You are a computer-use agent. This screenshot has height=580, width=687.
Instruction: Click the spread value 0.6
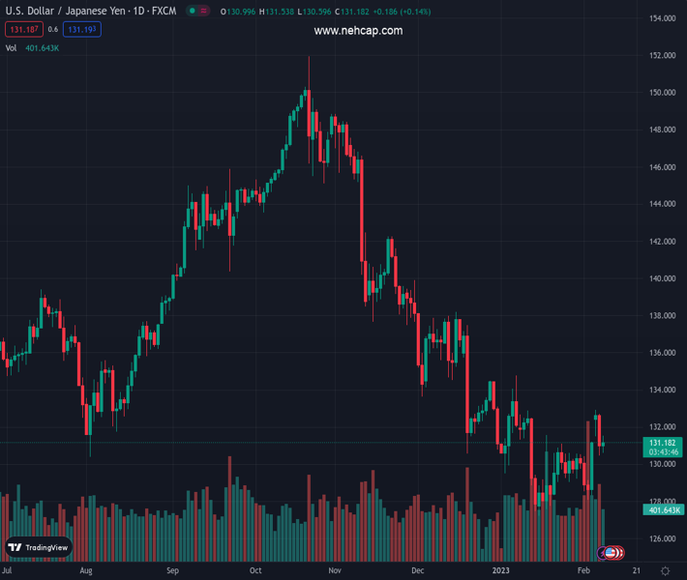pos(52,30)
